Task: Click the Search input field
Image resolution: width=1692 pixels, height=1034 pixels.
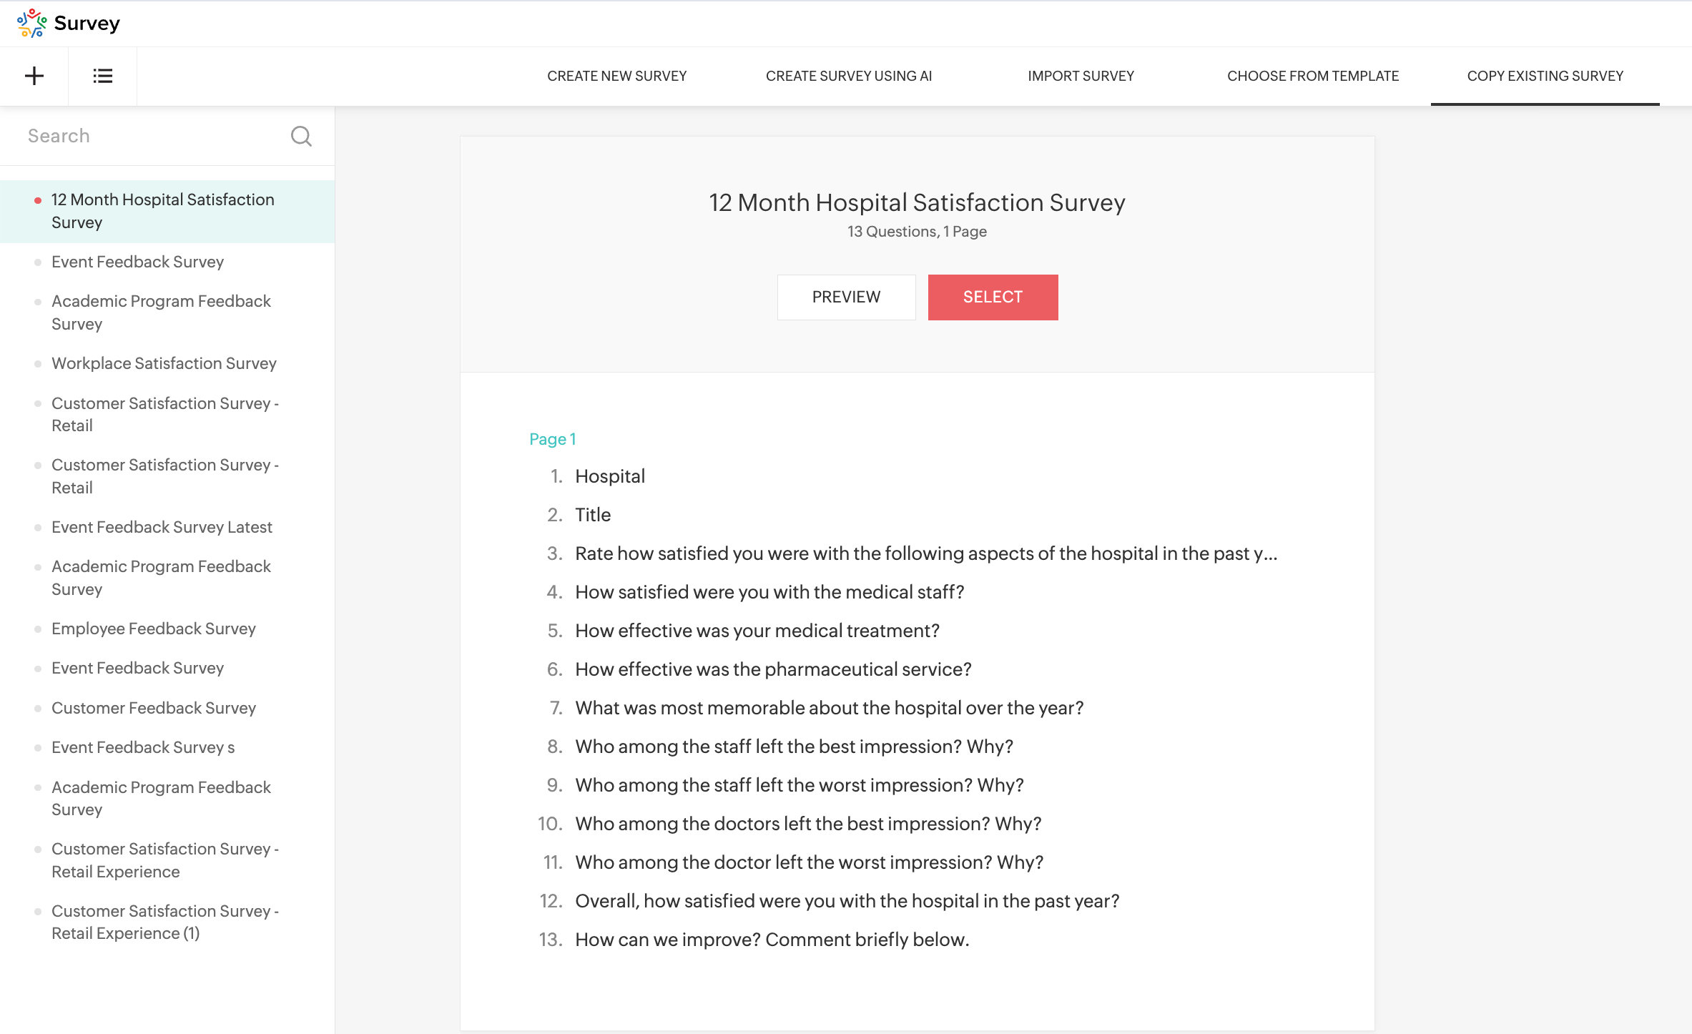Action: [154, 136]
